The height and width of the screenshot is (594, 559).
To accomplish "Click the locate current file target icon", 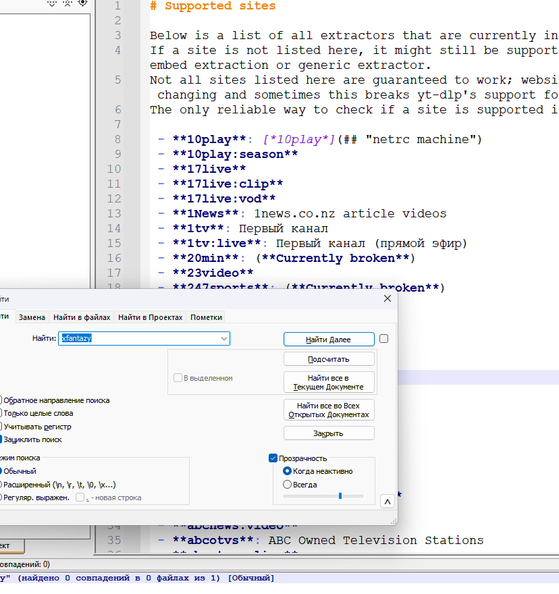I will click(x=82, y=3).
